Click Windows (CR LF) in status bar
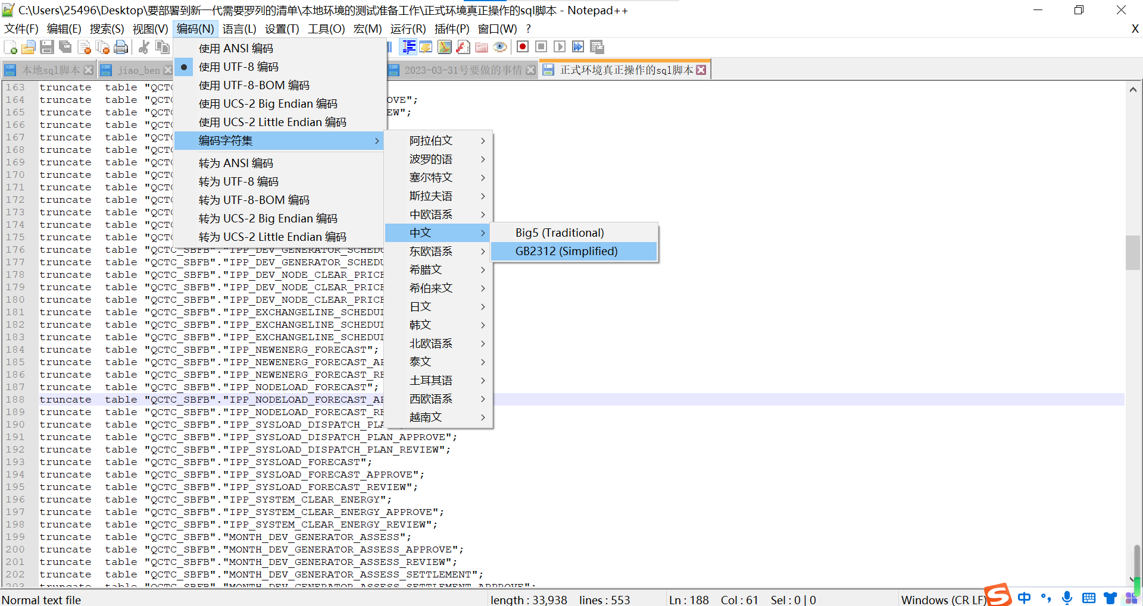This screenshot has height=606, width=1143. (x=944, y=599)
